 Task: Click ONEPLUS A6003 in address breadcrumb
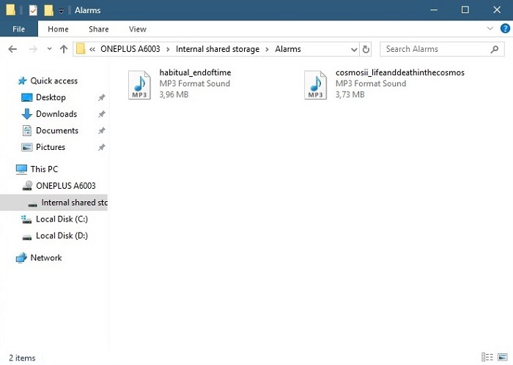pos(133,49)
